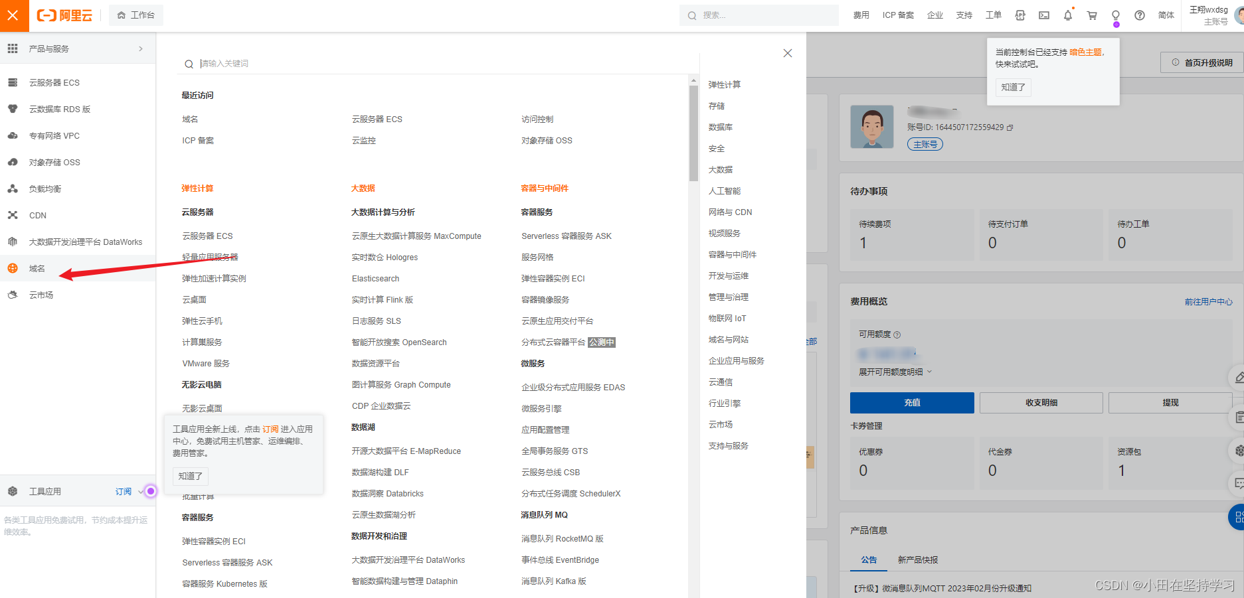Screen dimensions: 1244x598
Task: Click the 暗色主题 link
Action: tap(1085, 52)
